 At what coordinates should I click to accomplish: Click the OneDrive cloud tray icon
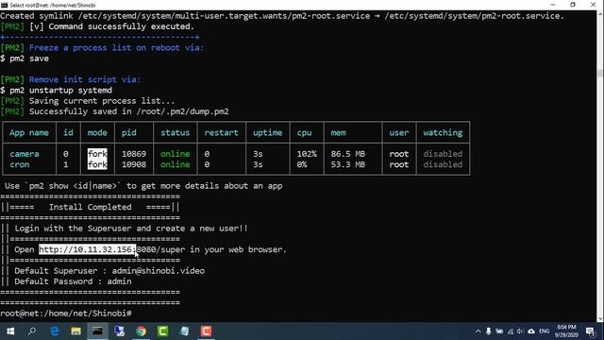pyautogui.click(x=531, y=331)
